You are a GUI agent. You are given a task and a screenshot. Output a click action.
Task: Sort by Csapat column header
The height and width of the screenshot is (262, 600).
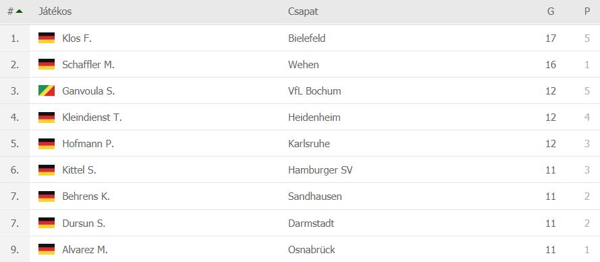(x=303, y=11)
